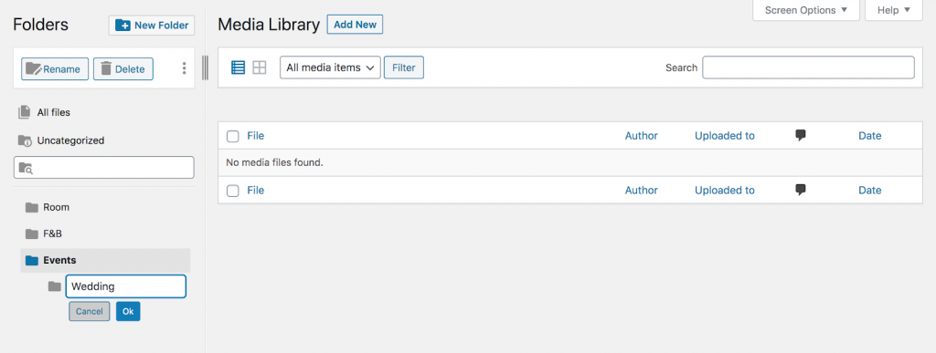The image size is (936, 353).
Task: Click the Filter button
Action: click(403, 67)
